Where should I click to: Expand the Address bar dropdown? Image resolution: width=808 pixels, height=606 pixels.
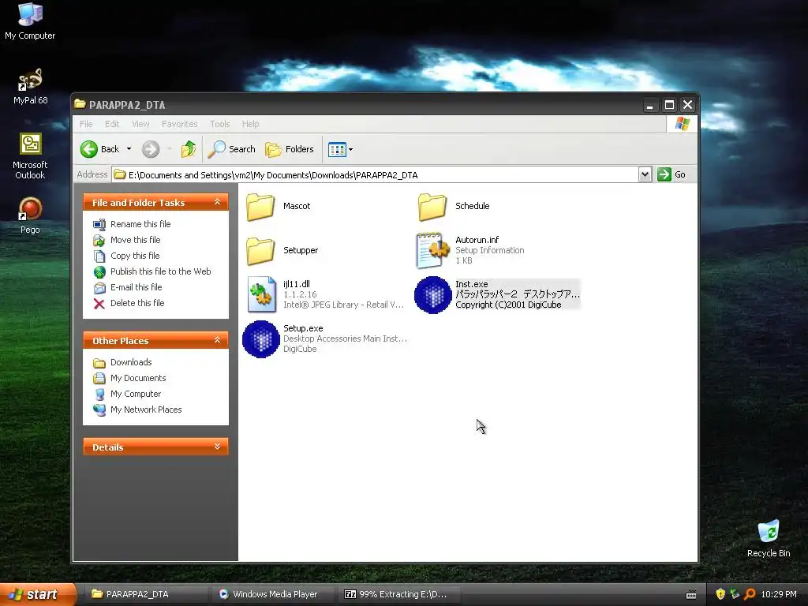point(645,174)
